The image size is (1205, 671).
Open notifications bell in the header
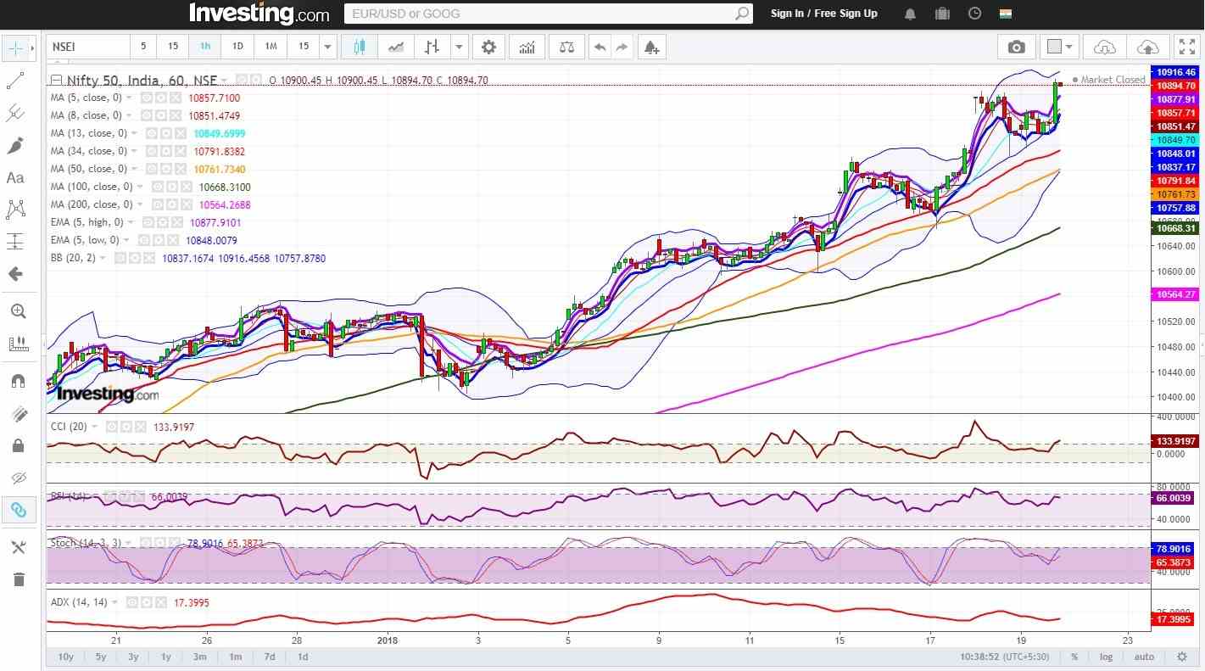[910, 14]
